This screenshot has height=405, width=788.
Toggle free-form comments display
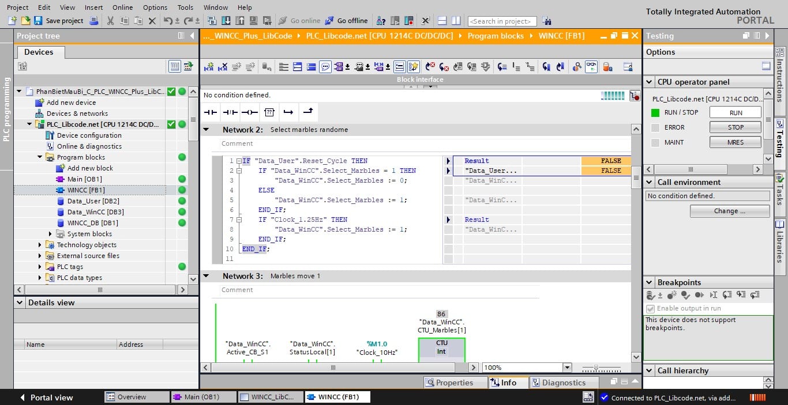tap(325, 67)
